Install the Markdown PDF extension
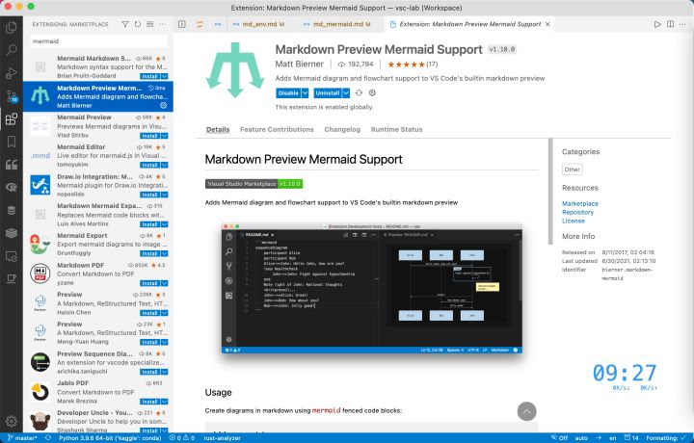Viewport: 694px width, 443px height. (150, 283)
